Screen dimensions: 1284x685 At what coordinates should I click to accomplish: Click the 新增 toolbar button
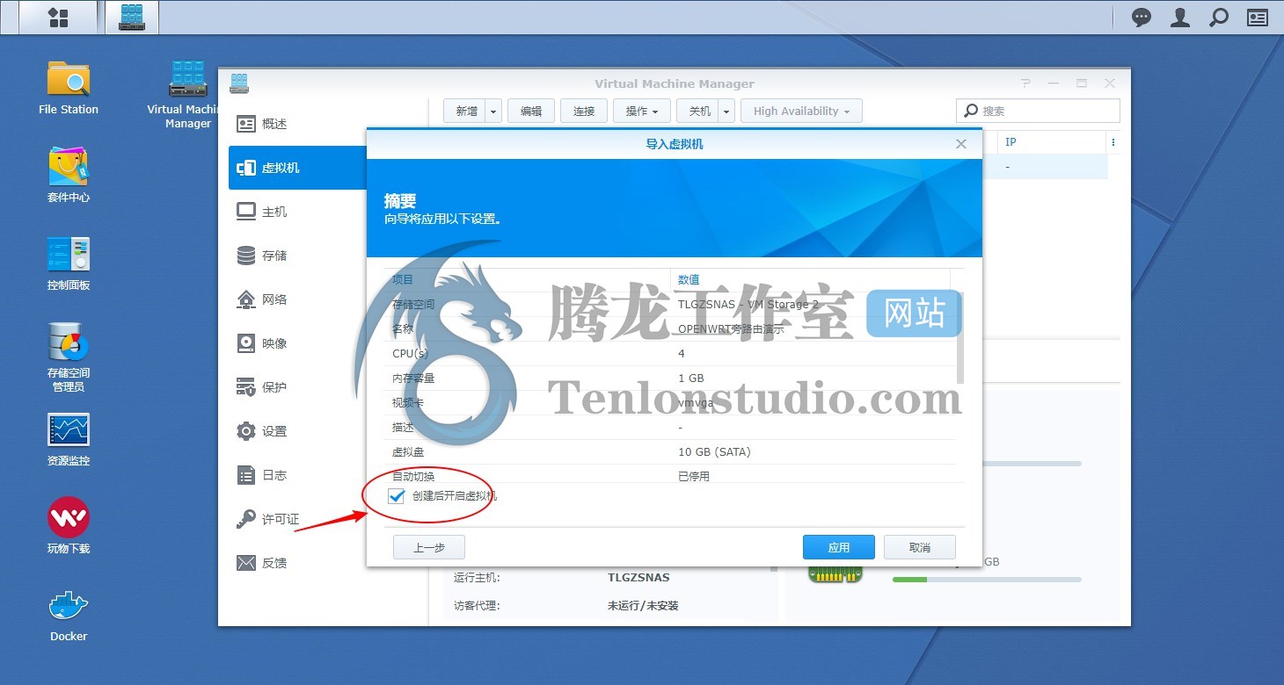466,111
